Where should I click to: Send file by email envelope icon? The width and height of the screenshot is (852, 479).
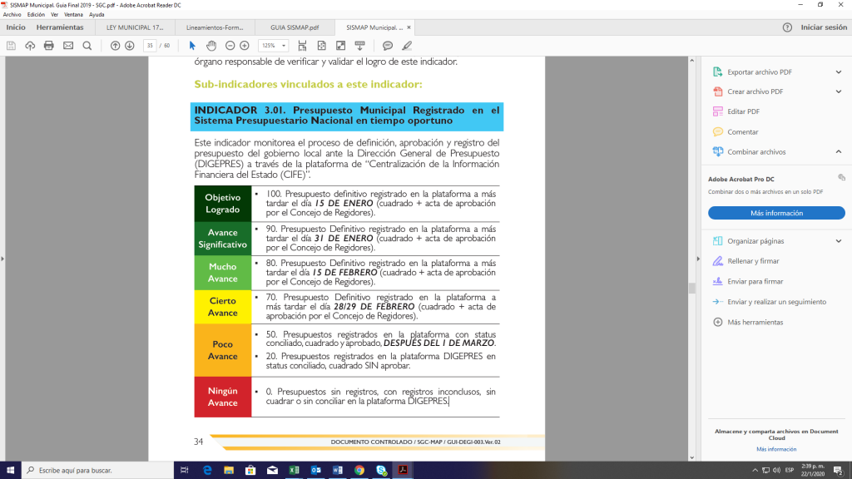click(68, 45)
